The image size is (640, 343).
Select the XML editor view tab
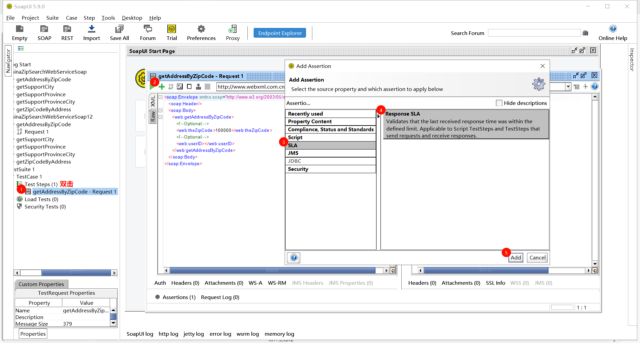[153, 101]
